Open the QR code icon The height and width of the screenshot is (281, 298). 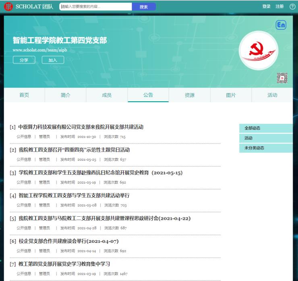282,78
